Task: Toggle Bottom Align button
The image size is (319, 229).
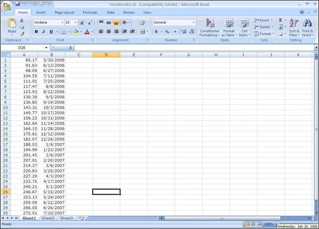Action: [x=116, y=22]
